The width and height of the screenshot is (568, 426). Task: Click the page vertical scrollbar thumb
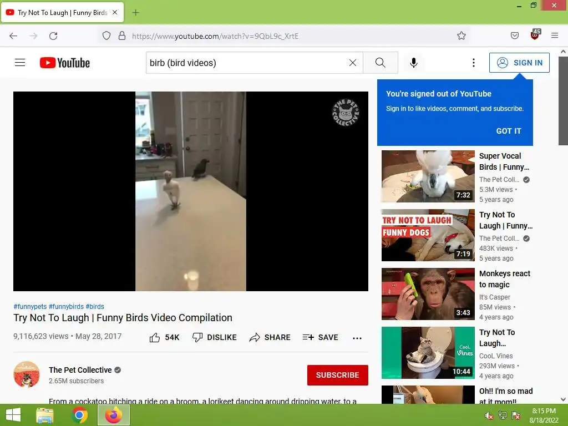(x=563, y=101)
